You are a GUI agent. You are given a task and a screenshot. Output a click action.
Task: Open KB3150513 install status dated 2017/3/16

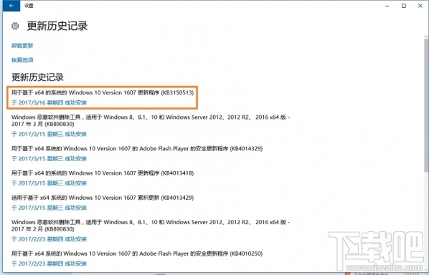pyautogui.click(x=49, y=102)
